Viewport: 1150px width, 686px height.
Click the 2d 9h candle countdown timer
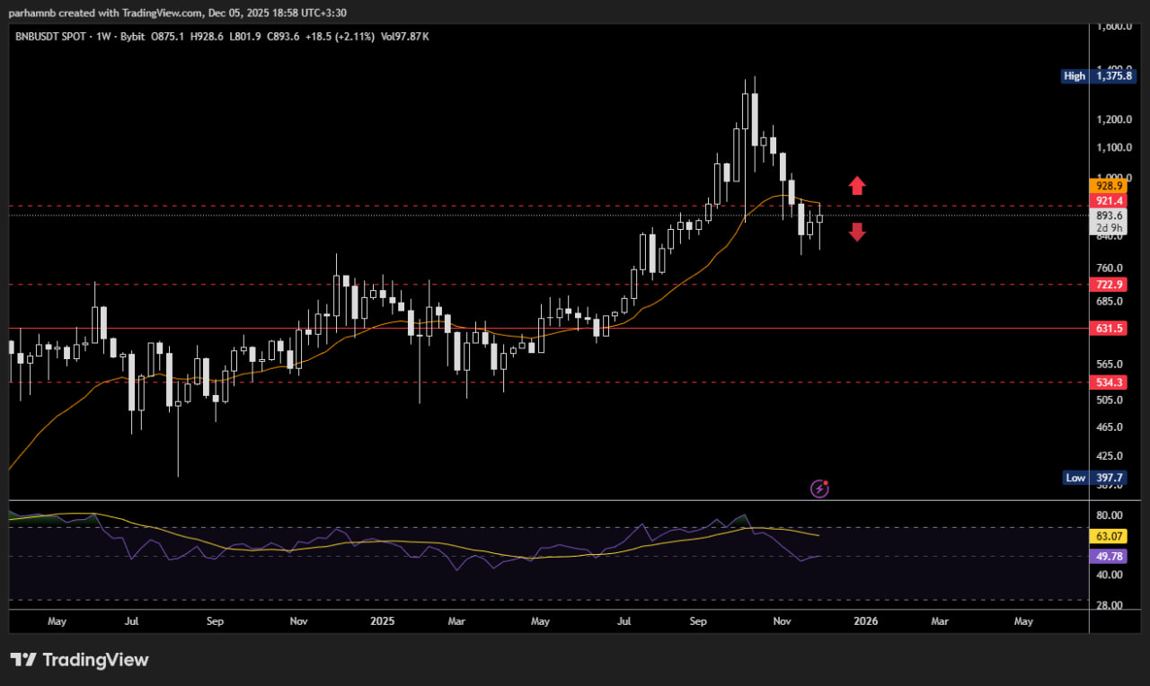click(x=1109, y=227)
